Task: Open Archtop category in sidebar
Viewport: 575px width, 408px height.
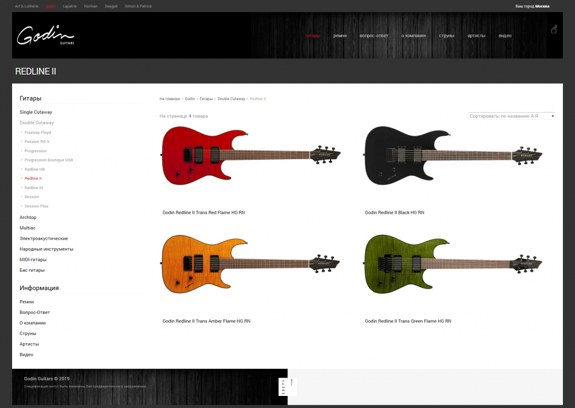Action: click(28, 217)
